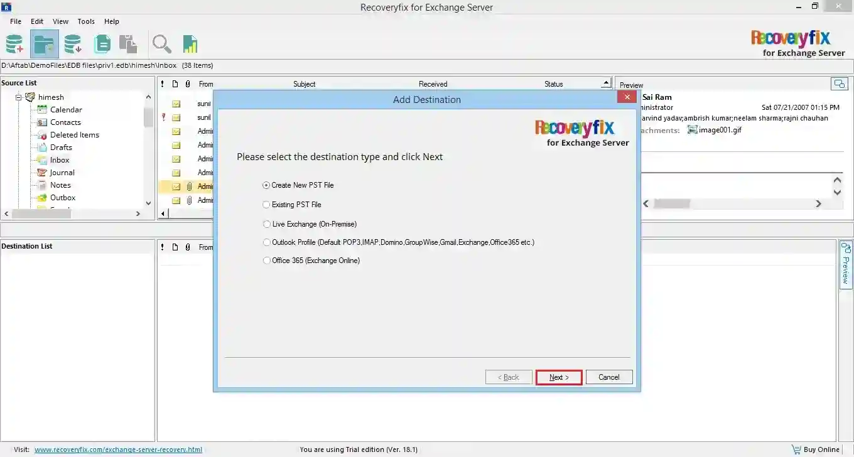Collapse the himesh mailbox tree node
Viewport: 854px width, 457px height.
[x=19, y=97]
